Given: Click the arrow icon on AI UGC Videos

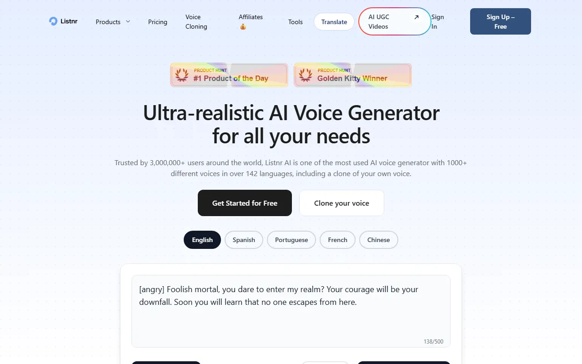Looking at the screenshot, I should pyautogui.click(x=416, y=17).
